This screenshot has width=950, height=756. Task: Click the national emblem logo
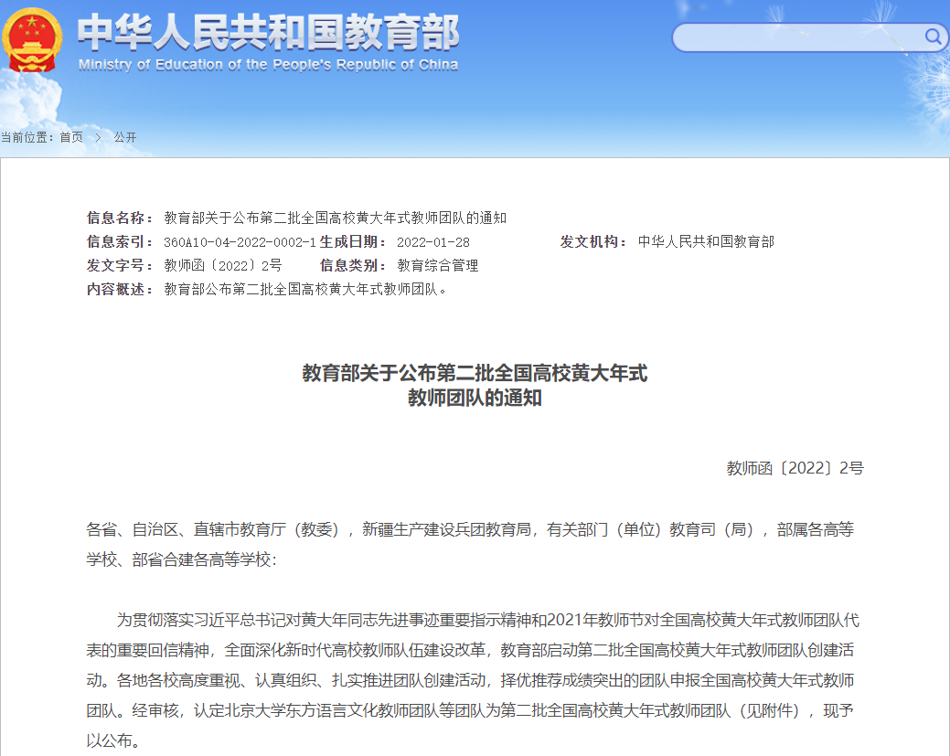32,38
